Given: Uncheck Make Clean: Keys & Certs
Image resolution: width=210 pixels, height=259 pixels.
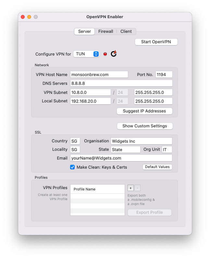Looking at the screenshot, I should pos(72,167).
